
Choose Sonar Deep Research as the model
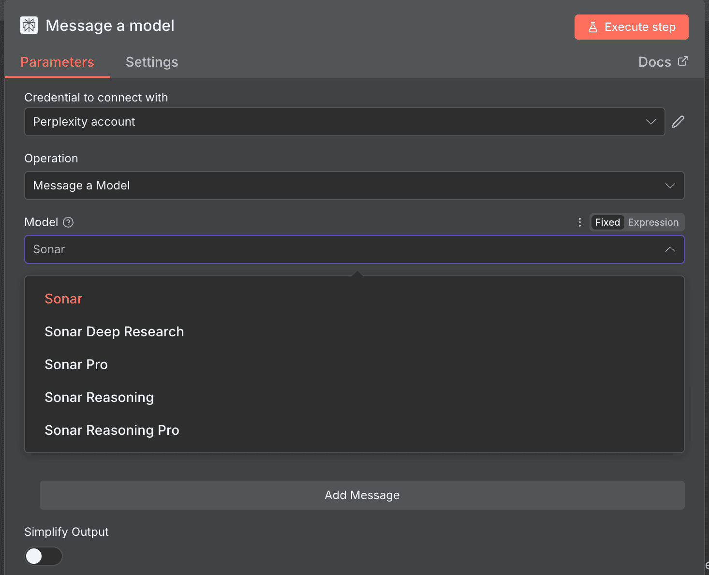coord(114,331)
